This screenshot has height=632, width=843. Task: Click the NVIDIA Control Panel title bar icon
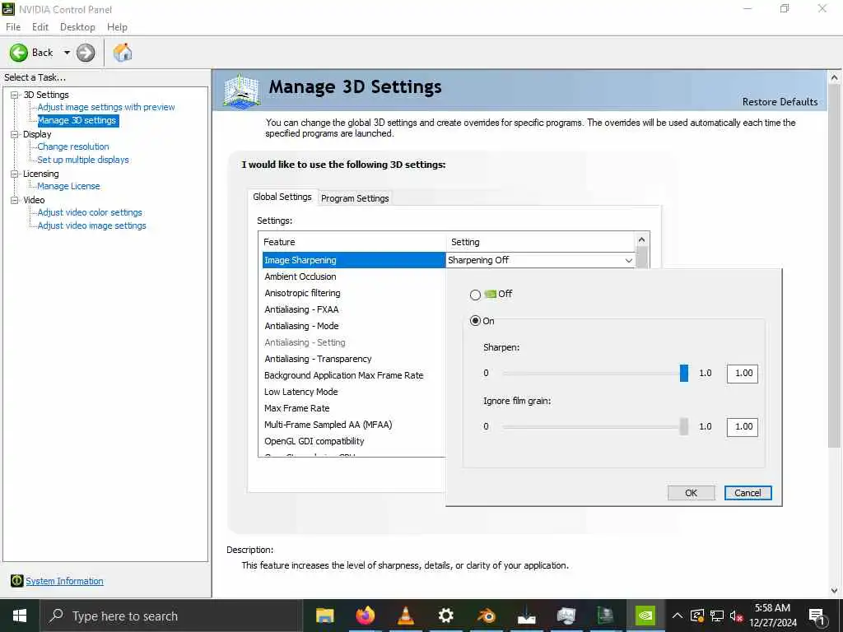(x=8, y=8)
